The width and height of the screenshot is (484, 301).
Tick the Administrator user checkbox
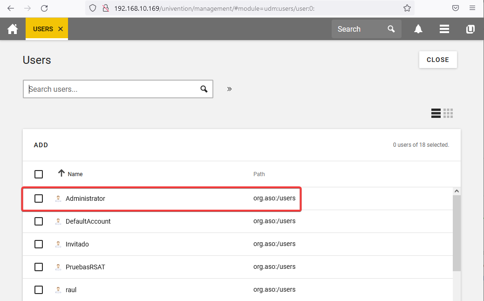click(x=39, y=198)
